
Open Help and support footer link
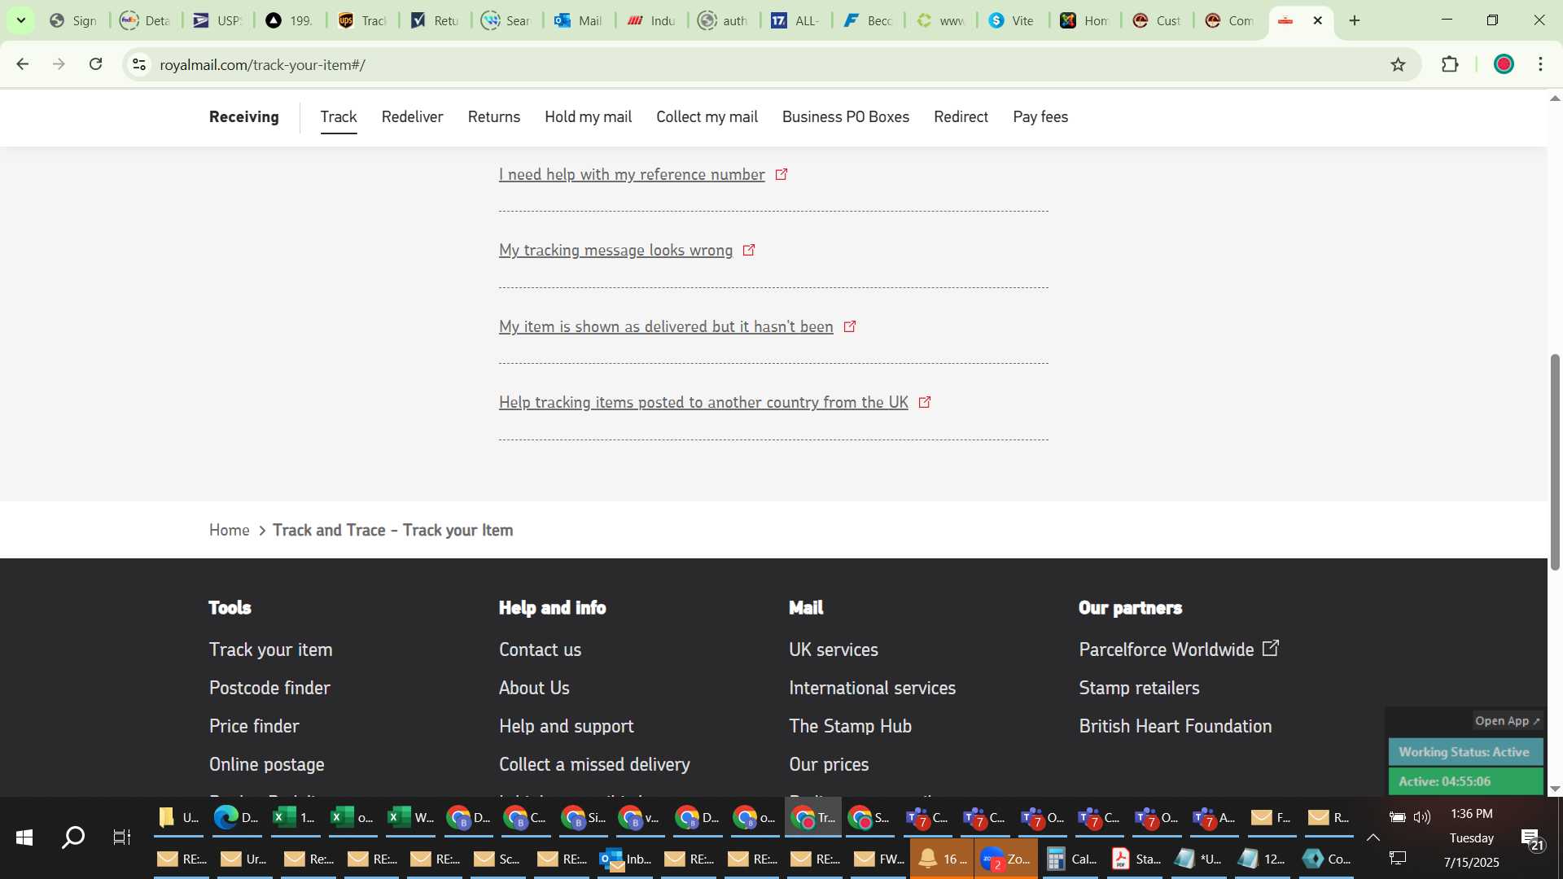tap(566, 726)
